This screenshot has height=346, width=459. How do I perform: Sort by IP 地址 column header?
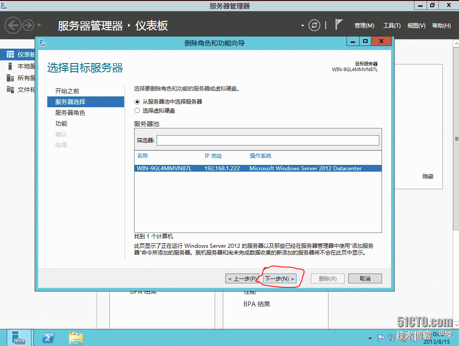(213, 155)
